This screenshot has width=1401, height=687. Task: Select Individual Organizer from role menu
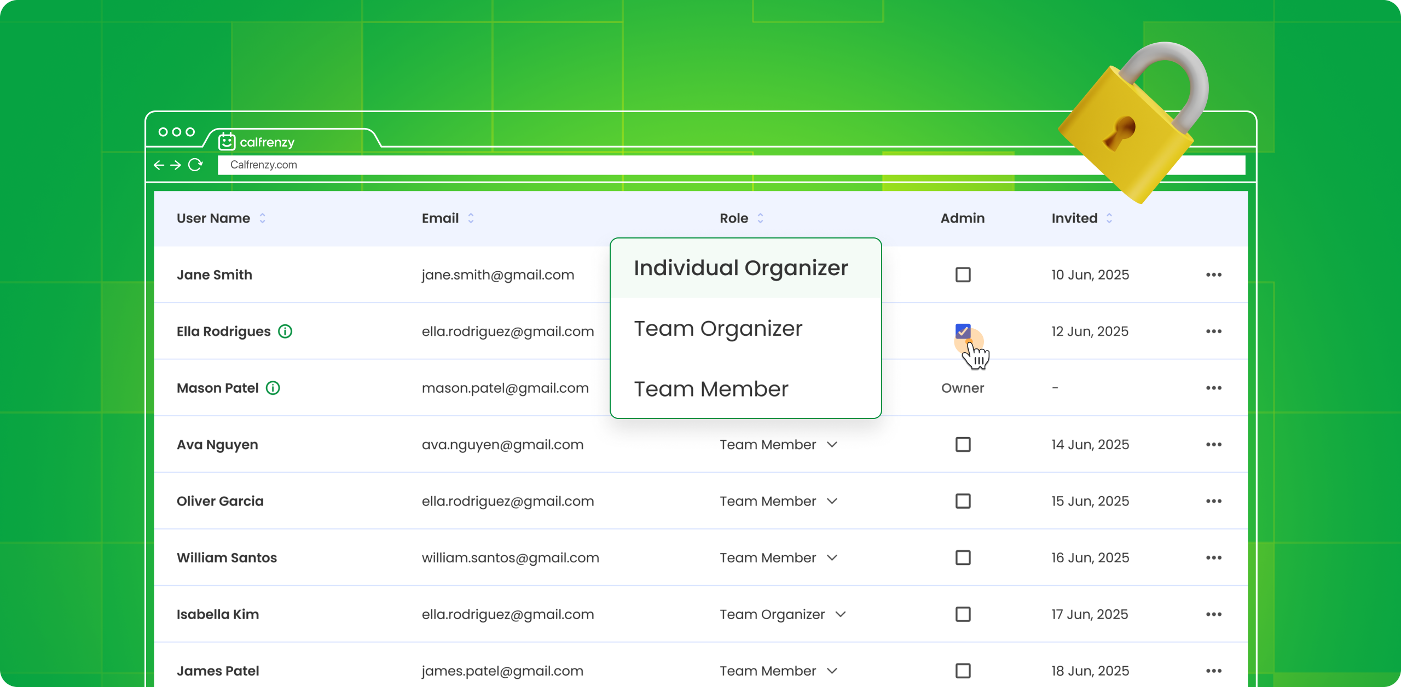pyautogui.click(x=740, y=268)
